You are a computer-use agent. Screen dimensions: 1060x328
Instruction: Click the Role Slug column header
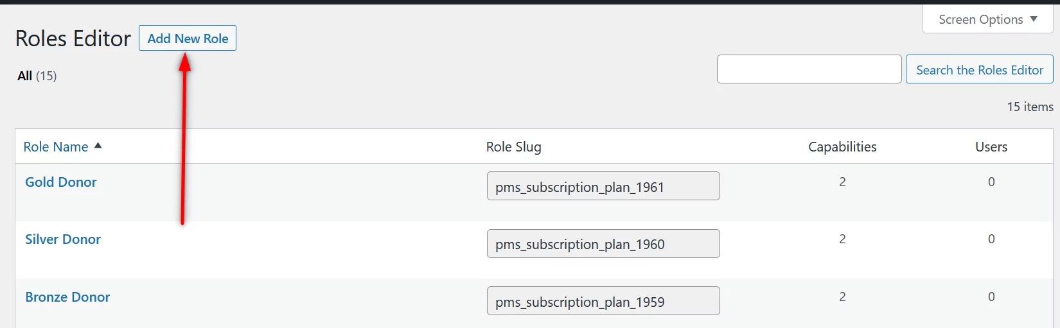513,147
